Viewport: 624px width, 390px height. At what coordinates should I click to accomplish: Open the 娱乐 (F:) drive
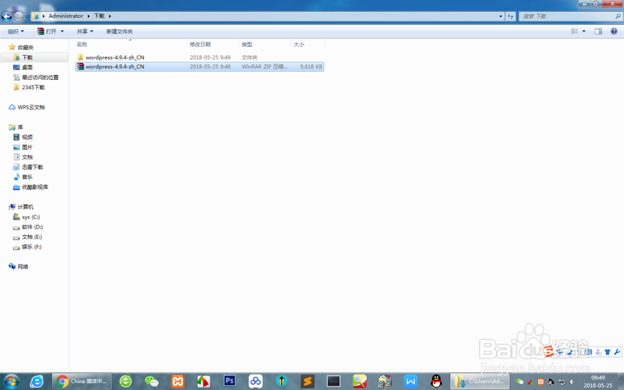32,246
